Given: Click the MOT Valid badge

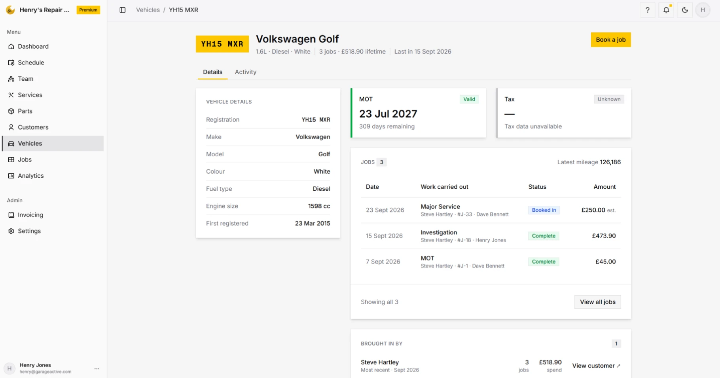Looking at the screenshot, I should pyautogui.click(x=469, y=99).
